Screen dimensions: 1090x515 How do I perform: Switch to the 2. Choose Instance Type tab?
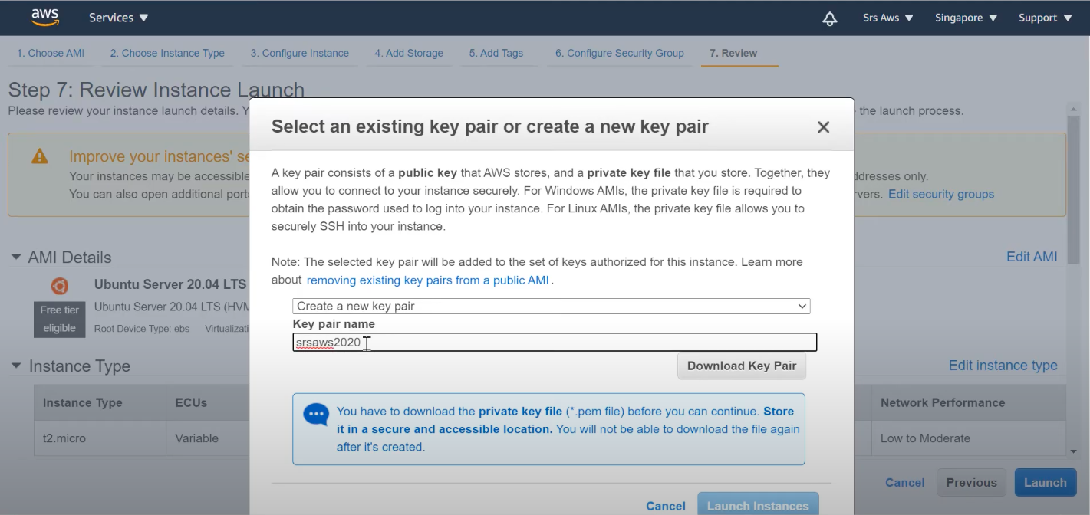pos(167,53)
